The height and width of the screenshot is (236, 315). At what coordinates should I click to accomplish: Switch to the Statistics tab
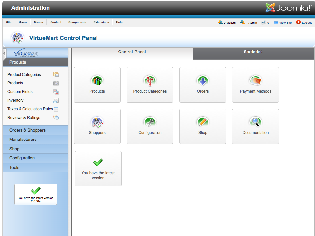[x=253, y=52]
